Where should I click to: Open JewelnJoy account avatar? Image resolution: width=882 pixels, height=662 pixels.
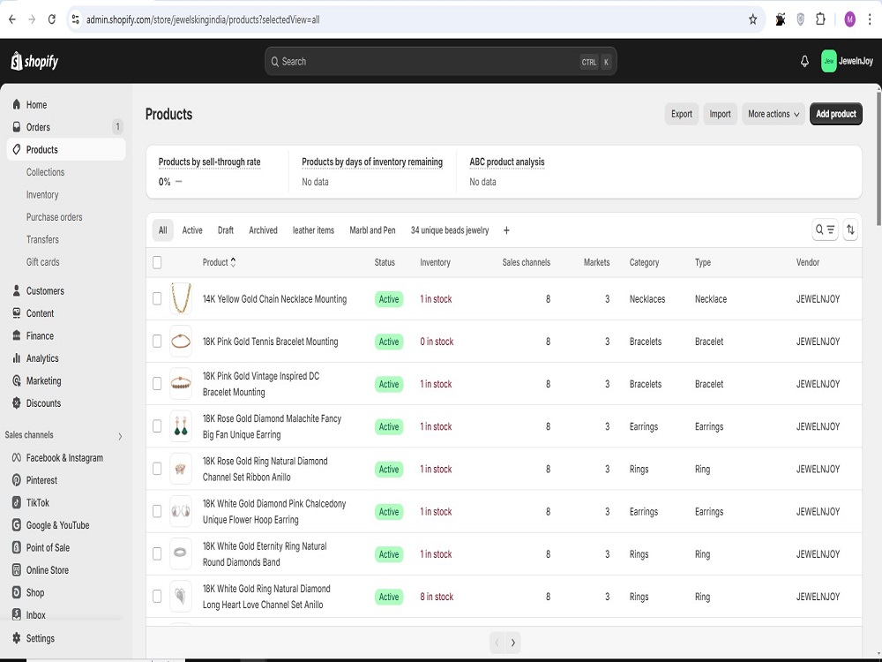tap(828, 62)
